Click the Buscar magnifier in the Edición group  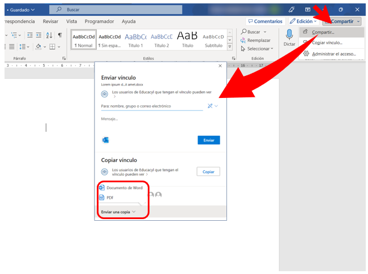(x=244, y=32)
